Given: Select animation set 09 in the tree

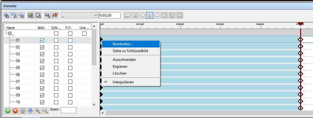Looking at the screenshot, I should point(18,95).
